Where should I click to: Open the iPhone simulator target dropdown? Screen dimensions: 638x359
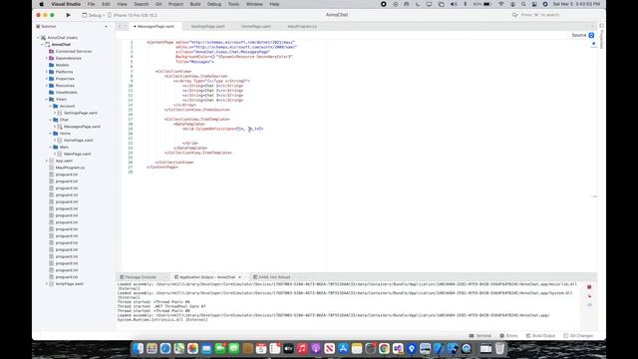pos(133,15)
